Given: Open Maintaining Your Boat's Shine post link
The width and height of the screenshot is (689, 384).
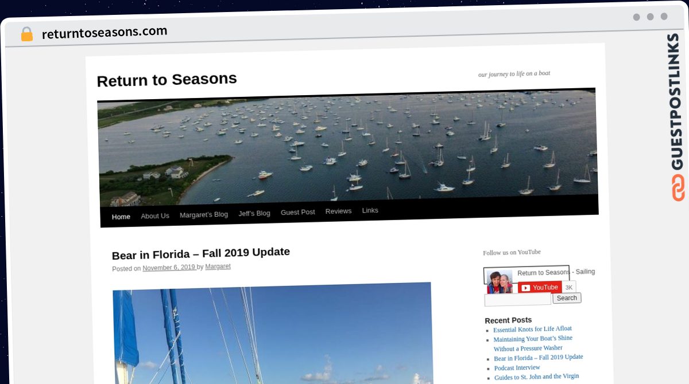Looking at the screenshot, I should point(533,343).
